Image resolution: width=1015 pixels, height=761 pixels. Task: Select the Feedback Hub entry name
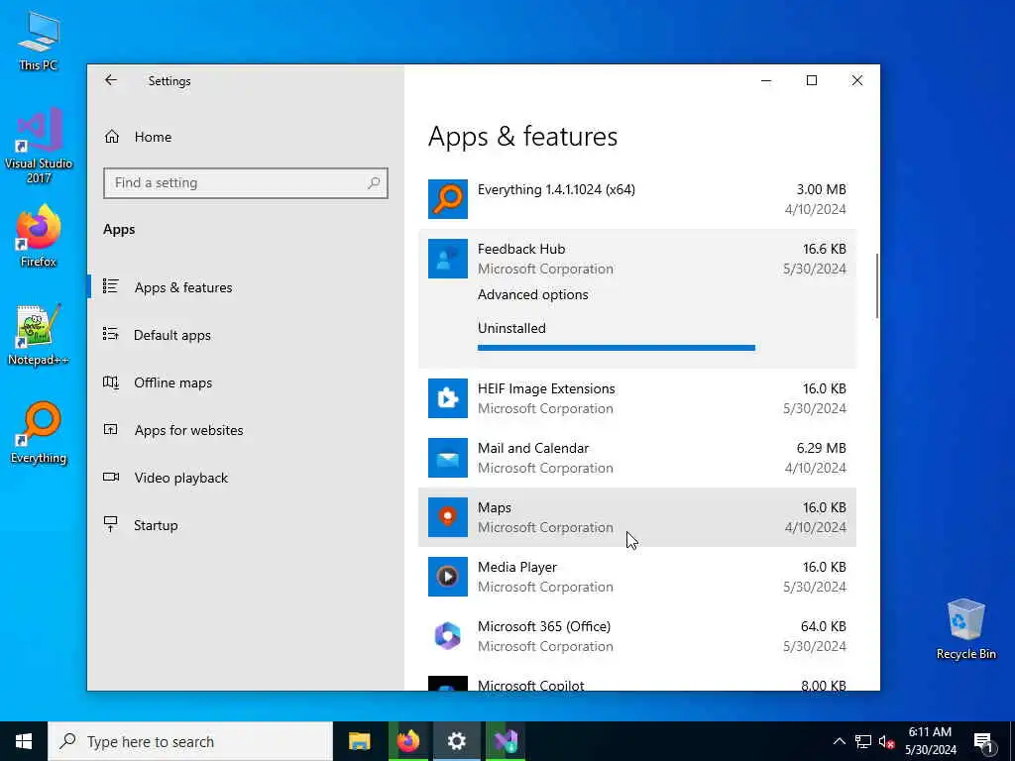pyautogui.click(x=521, y=249)
